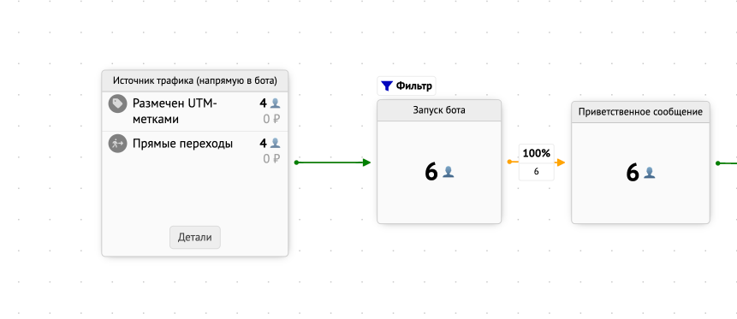Click user icon in Запуск бота block
The width and height of the screenshot is (737, 319).
coord(449,172)
